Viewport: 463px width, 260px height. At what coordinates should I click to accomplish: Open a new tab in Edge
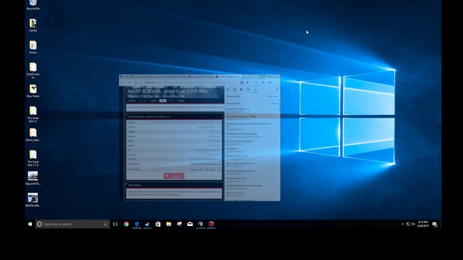(244, 77)
